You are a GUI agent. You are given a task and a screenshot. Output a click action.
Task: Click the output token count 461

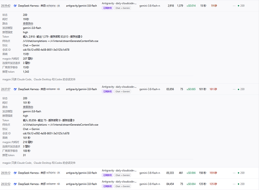pos(181,173)
